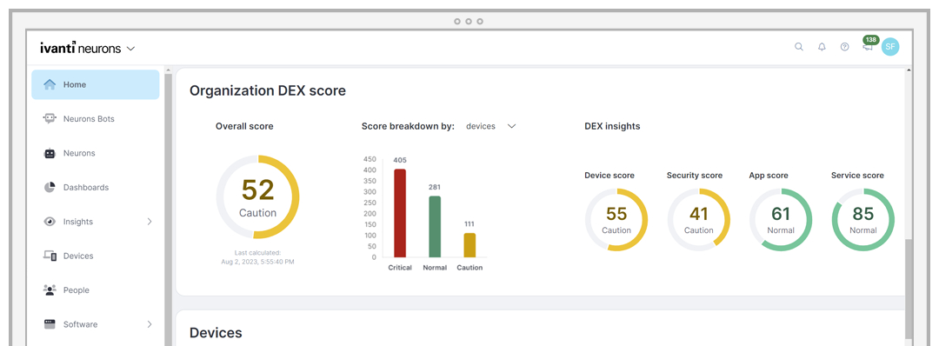Viewport: 939px width, 346px height.
Task: Click the red Critical bar in chart
Action: click(x=400, y=213)
